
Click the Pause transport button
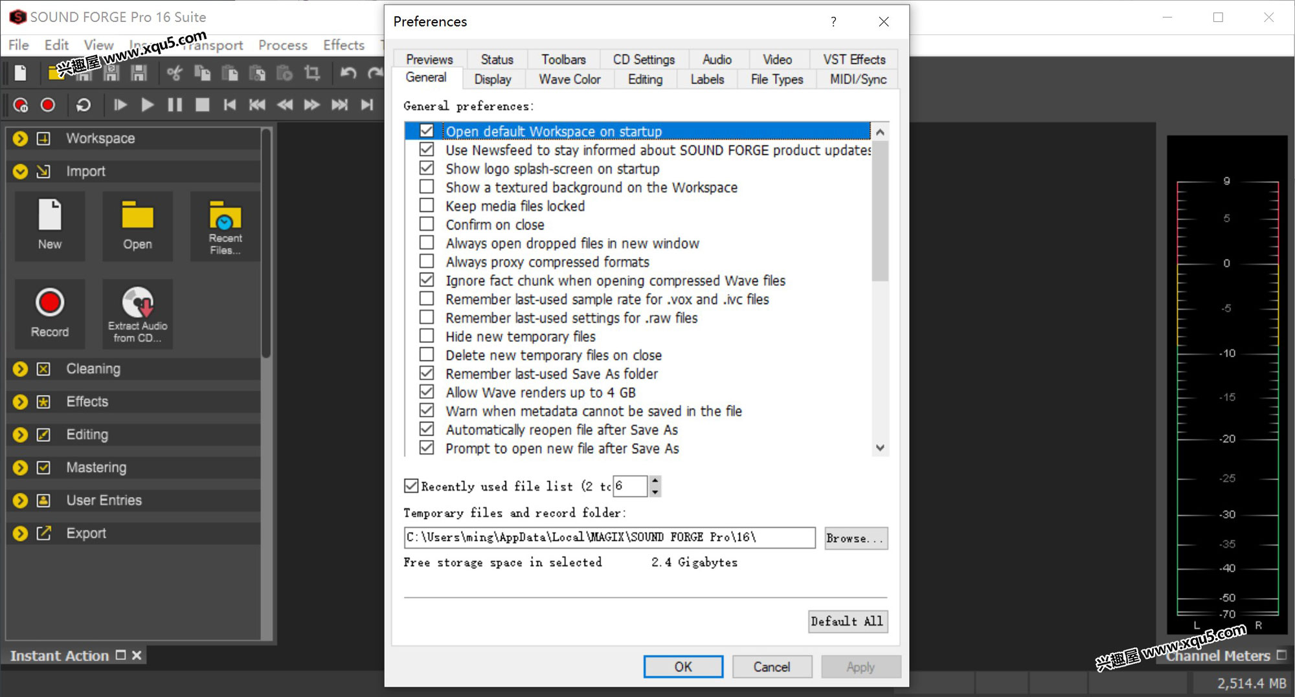pyautogui.click(x=175, y=105)
